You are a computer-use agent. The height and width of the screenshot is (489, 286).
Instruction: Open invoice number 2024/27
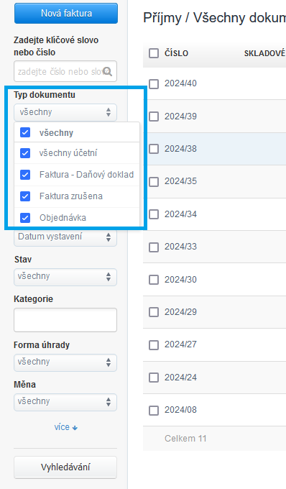pyautogui.click(x=180, y=344)
